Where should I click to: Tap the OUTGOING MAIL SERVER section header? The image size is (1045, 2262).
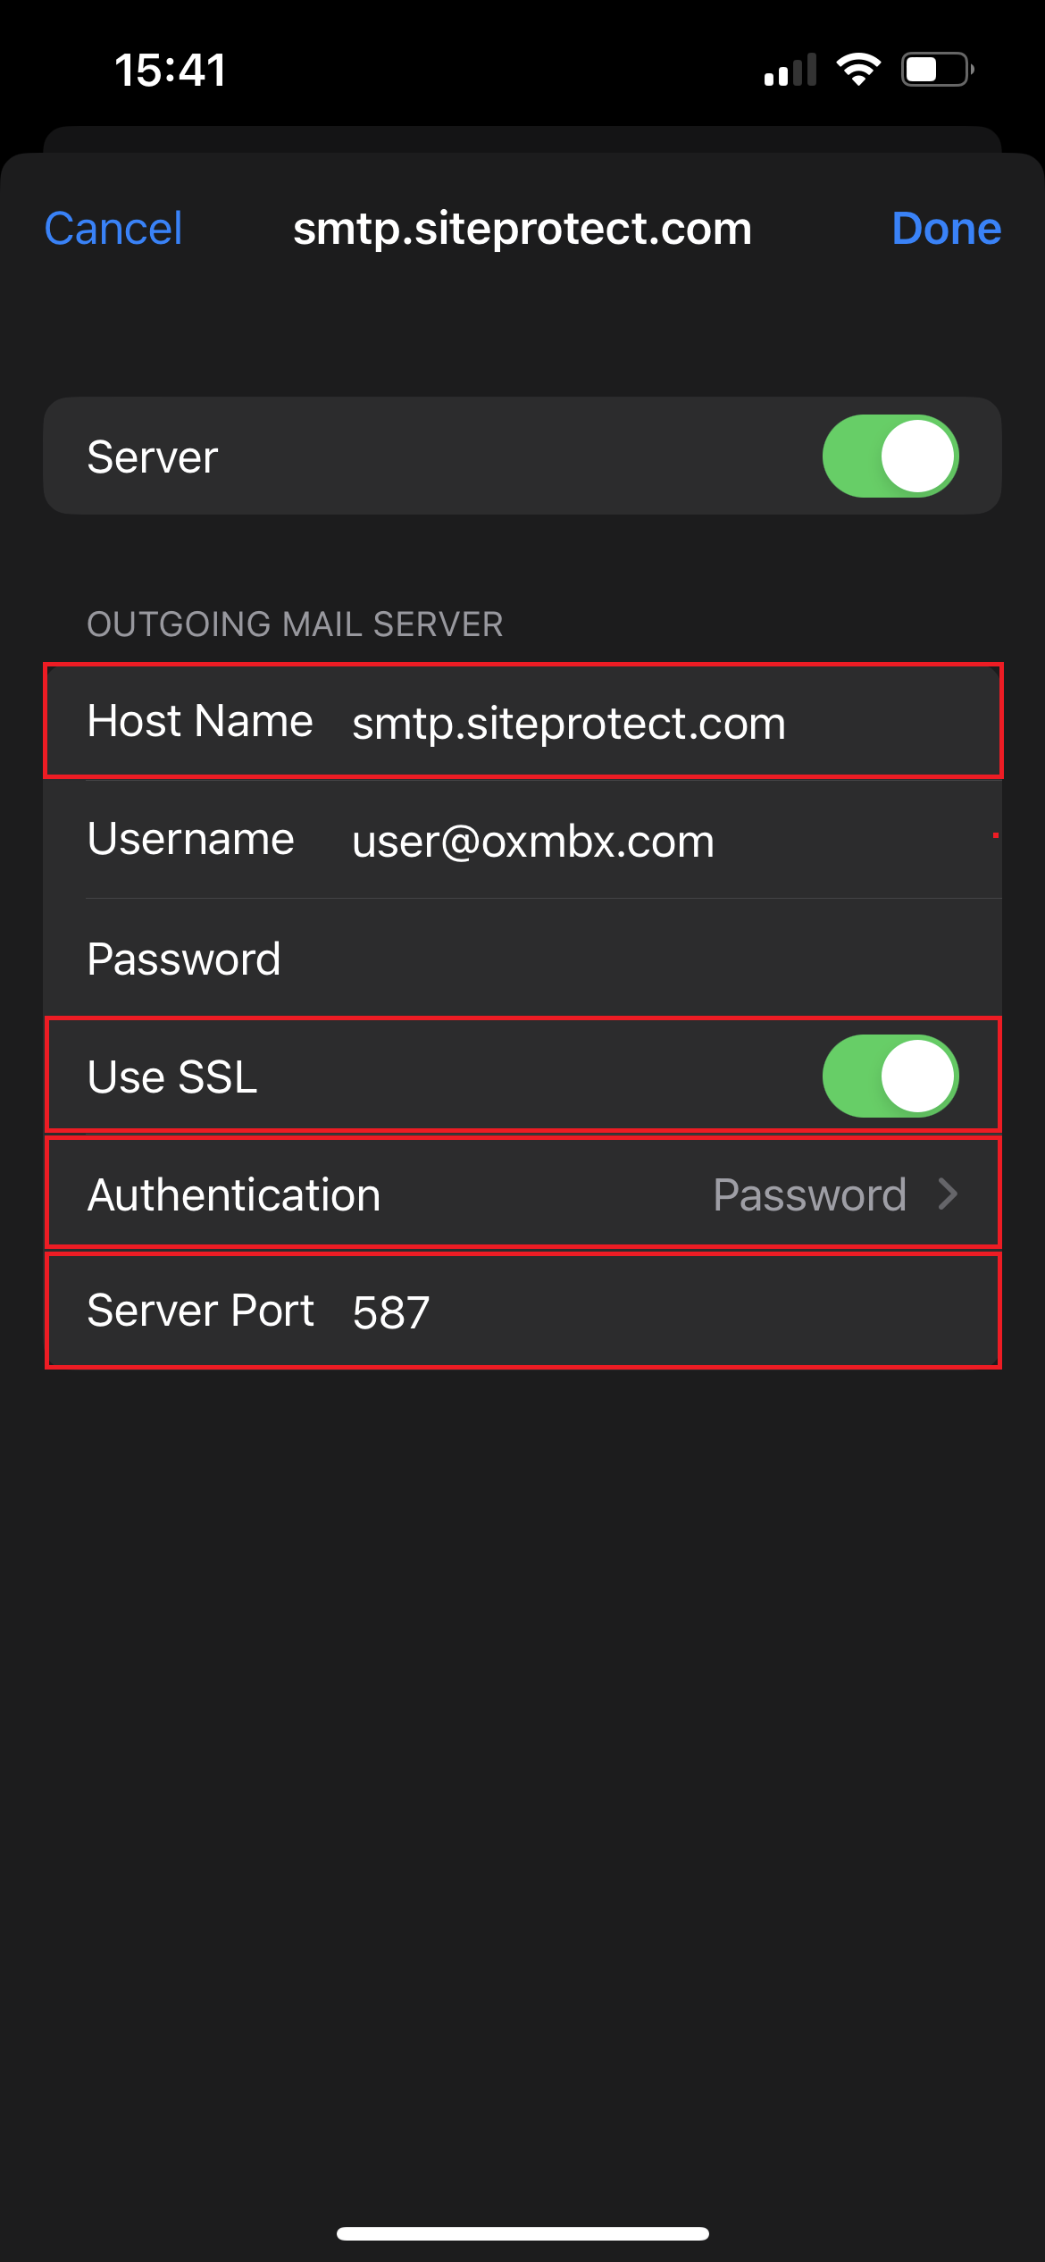[x=295, y=624]
